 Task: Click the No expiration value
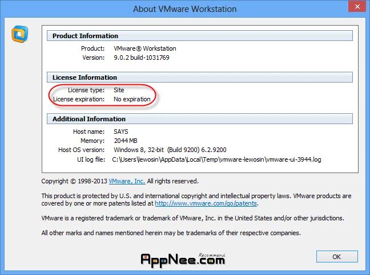(132, 99)
